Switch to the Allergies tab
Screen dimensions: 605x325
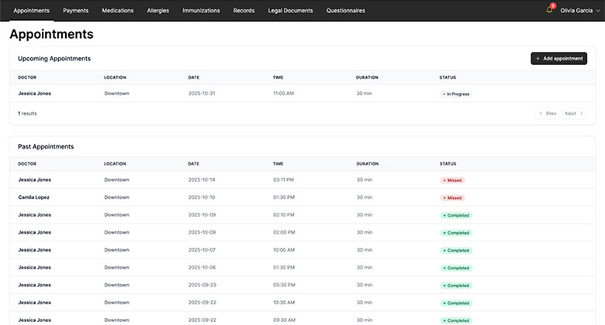click(157, 11)
